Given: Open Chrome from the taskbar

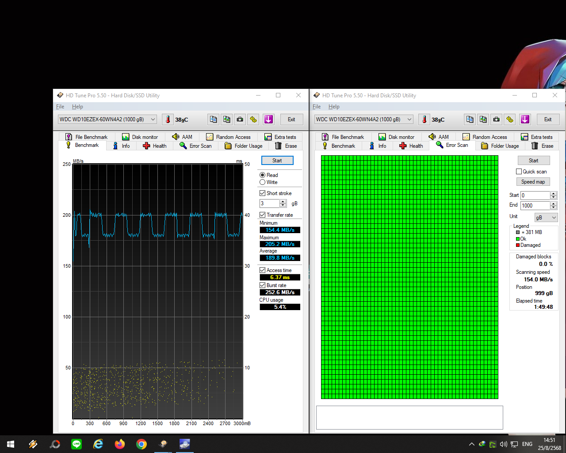Looking at the screenshot, I should [x=141, y=444].
